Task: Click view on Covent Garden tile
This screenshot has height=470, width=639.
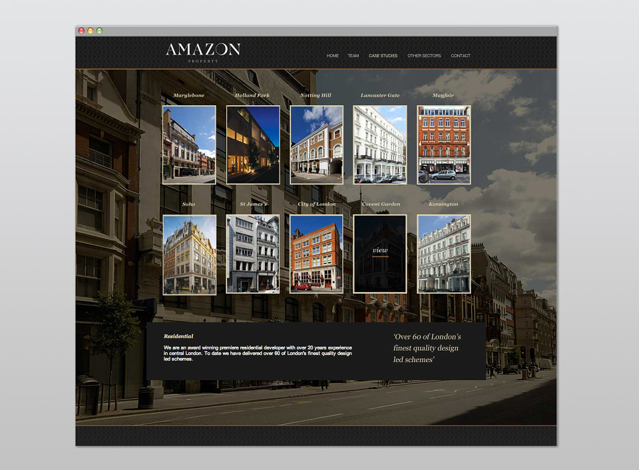Action: 380,250
